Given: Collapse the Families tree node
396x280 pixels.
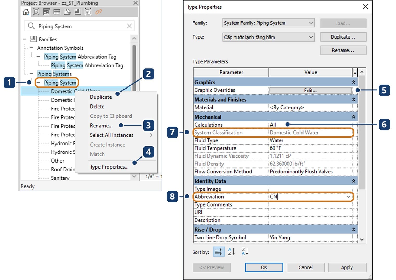Looking at the screenshot, I should point(24,39).
